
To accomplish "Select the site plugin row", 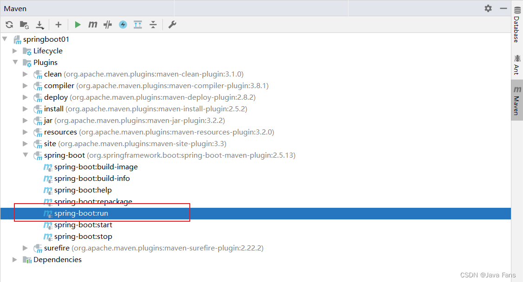I will 256,144.
